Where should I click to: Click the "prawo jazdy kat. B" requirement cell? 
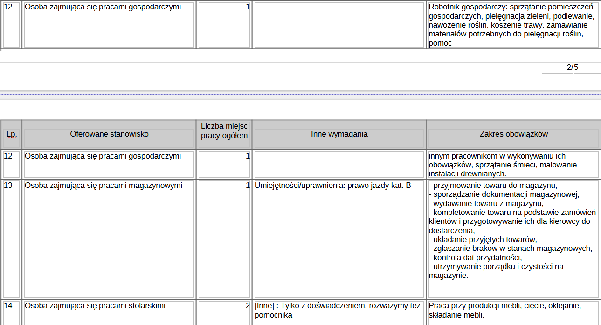click(332, 186)
